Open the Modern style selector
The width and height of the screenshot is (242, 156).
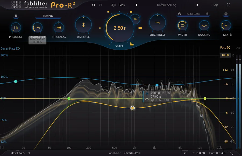pos(48,16)
